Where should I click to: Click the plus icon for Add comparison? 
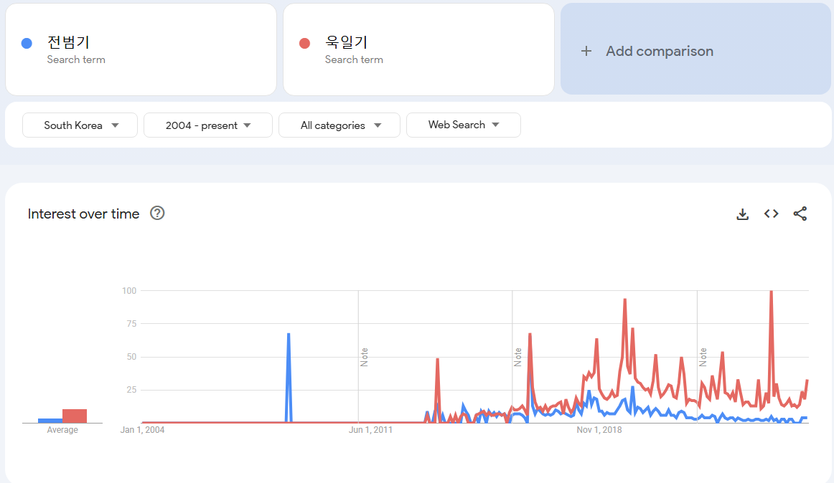click(586, 51)
